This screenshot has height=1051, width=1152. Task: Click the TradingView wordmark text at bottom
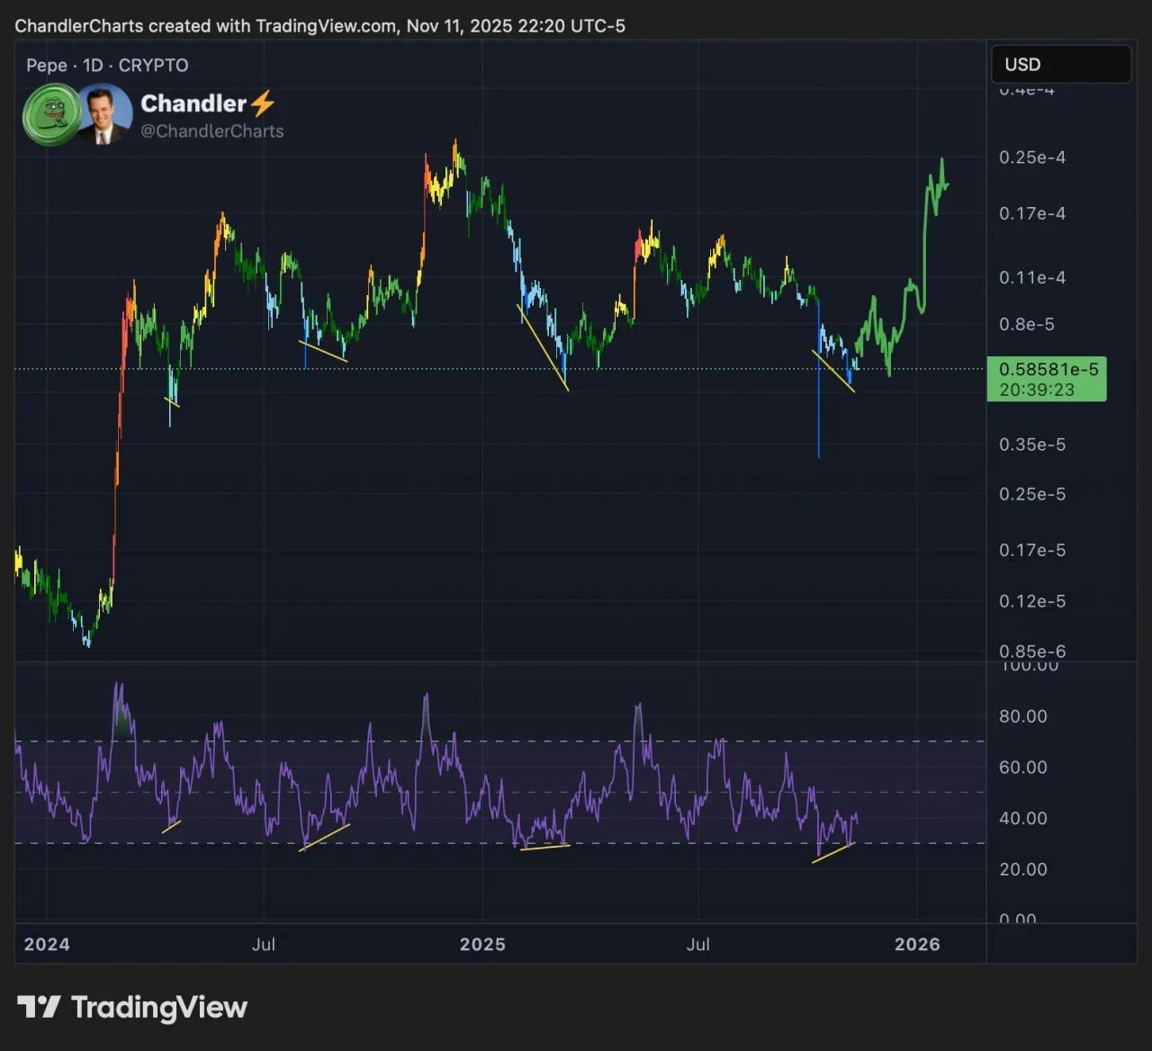click(159, 1008)
